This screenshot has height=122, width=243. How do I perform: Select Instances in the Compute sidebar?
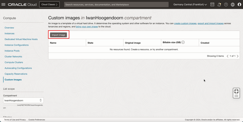click(9, 33)
